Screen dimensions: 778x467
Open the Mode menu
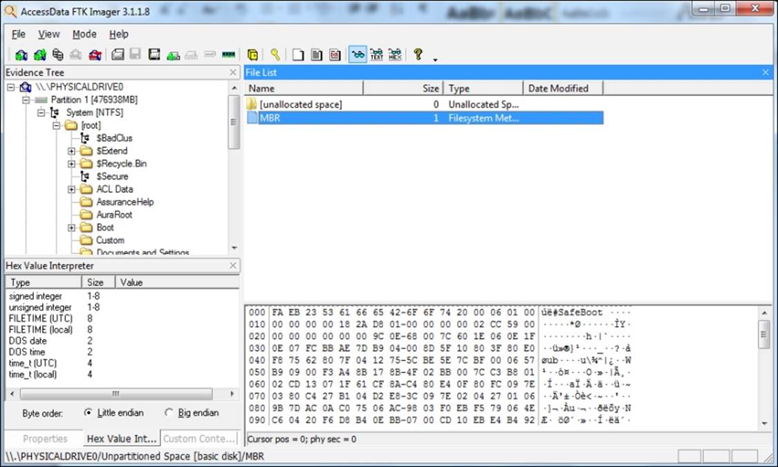coord(84,34)
